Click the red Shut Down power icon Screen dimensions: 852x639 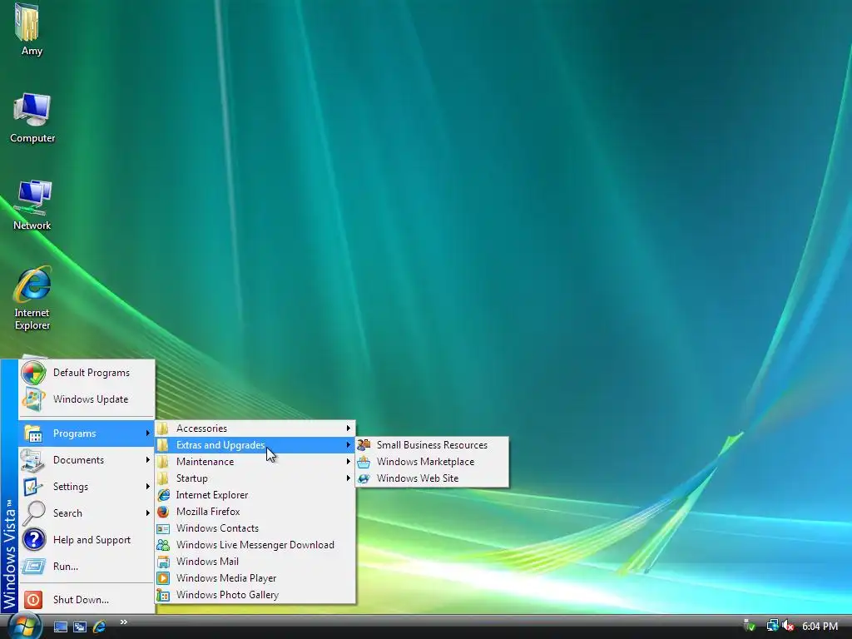point(33,600)
